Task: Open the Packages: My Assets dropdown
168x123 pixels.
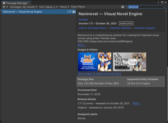Action: (x=24, y=7)
